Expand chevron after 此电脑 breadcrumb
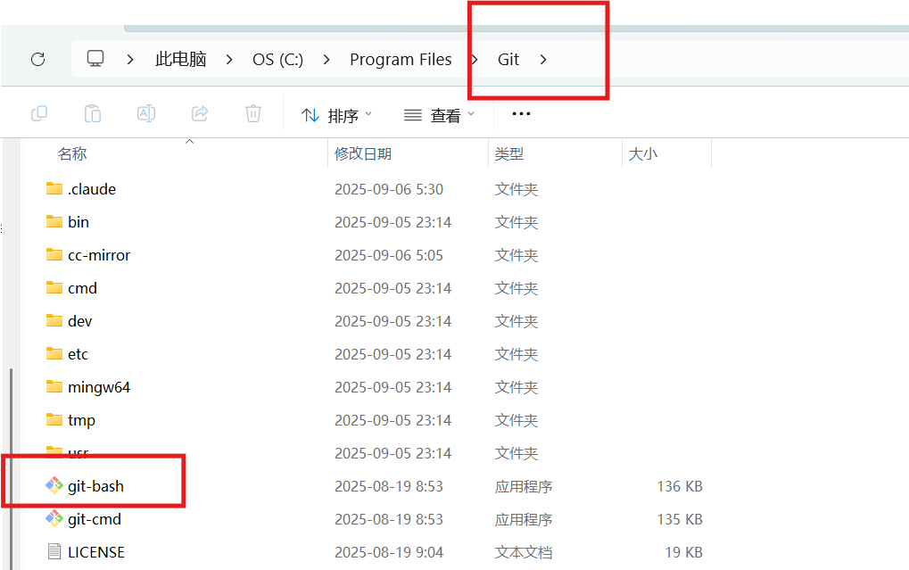Image resolution: width=909 pixels, height=570 pixels. coord(229,59)
